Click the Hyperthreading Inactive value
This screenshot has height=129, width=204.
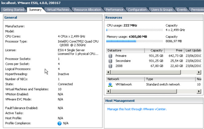(x=63, y=74)
